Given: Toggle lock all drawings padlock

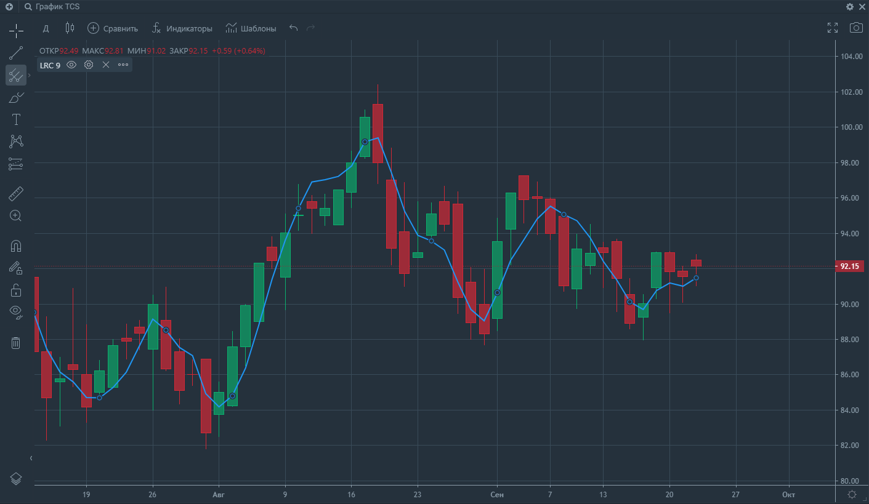Looking at the screenshot, I should tap(16, 290).
